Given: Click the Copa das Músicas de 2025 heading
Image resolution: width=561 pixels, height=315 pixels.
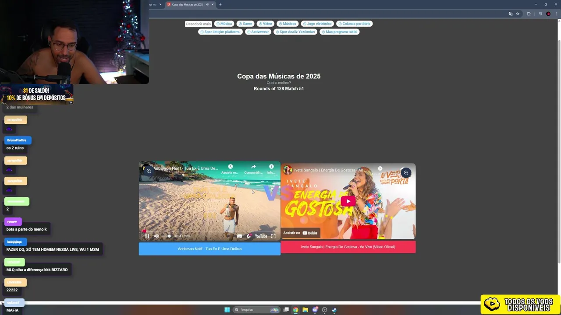Looking at the screenshot, I should click(279, 76).
